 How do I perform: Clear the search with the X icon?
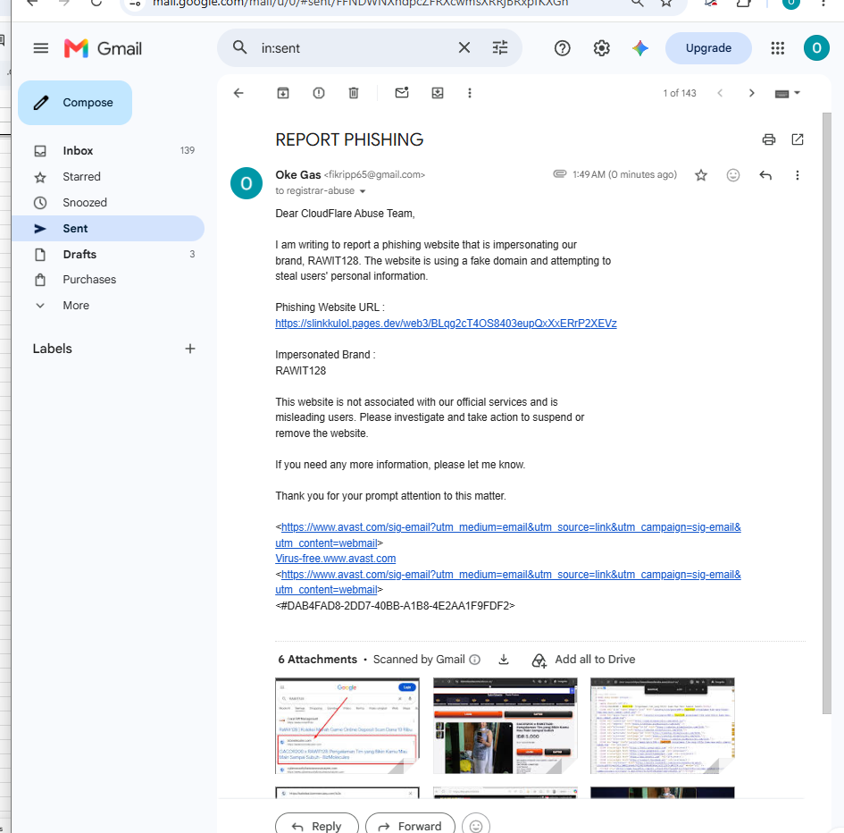pyautogui.click(x=464, y=48)
